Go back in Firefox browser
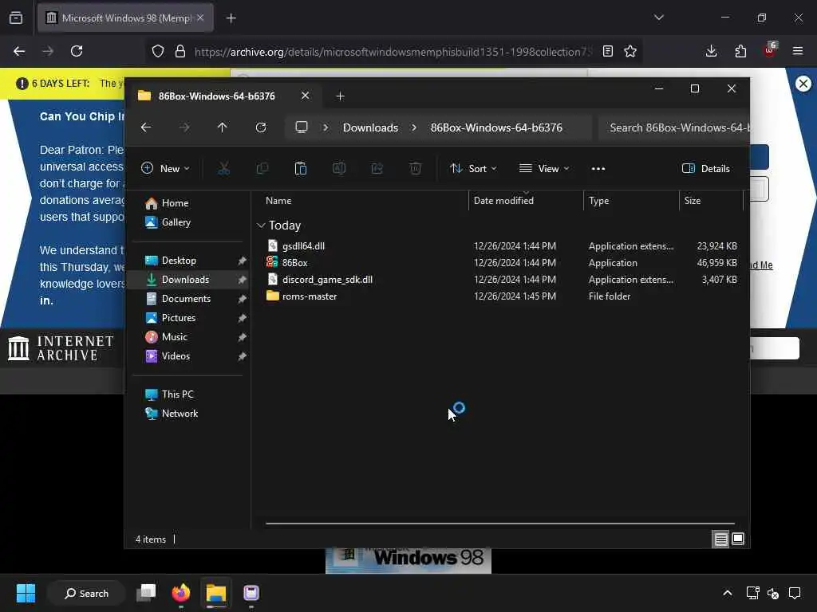 pyautogui.click(x=19, y=51)
